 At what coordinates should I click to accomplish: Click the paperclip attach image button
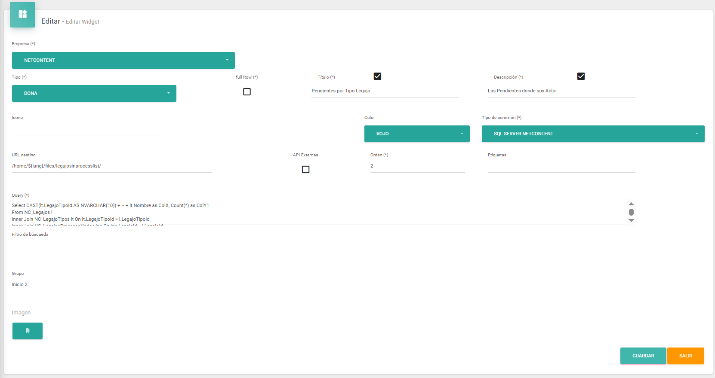[x=28, y=331]
